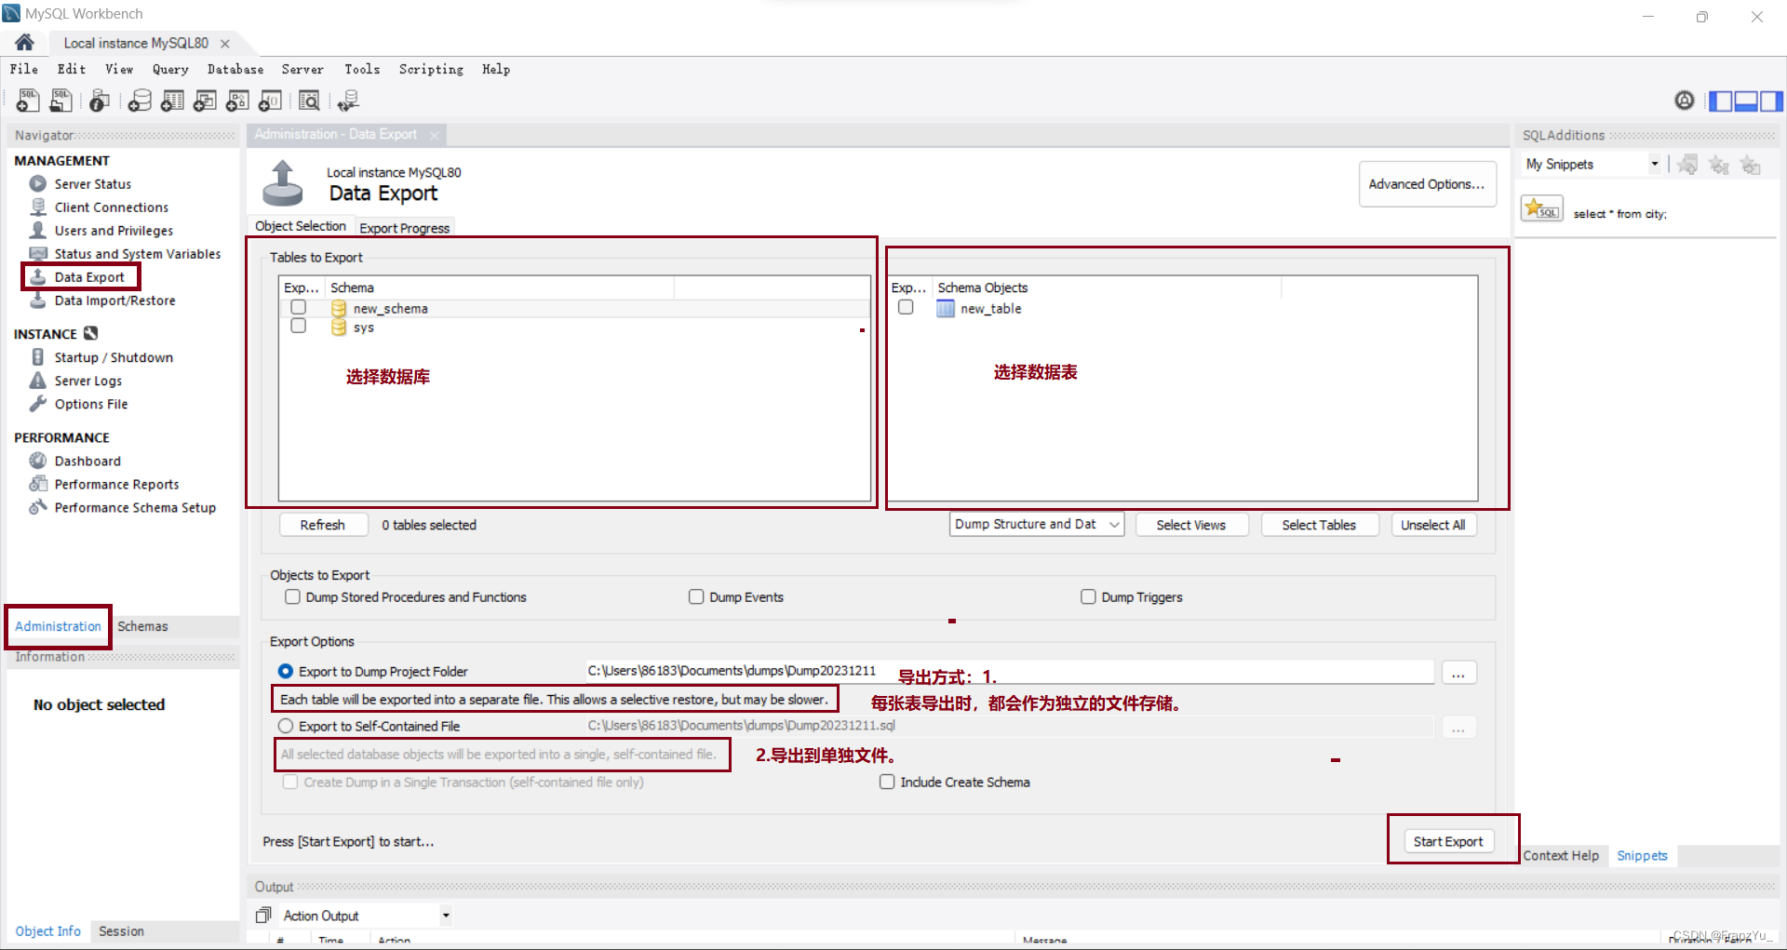Click the Start Export button
Viewport: 1787px width, 950px height.
(x=1448, y=841)
